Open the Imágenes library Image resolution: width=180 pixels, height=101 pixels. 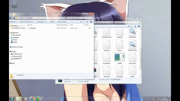16,37
